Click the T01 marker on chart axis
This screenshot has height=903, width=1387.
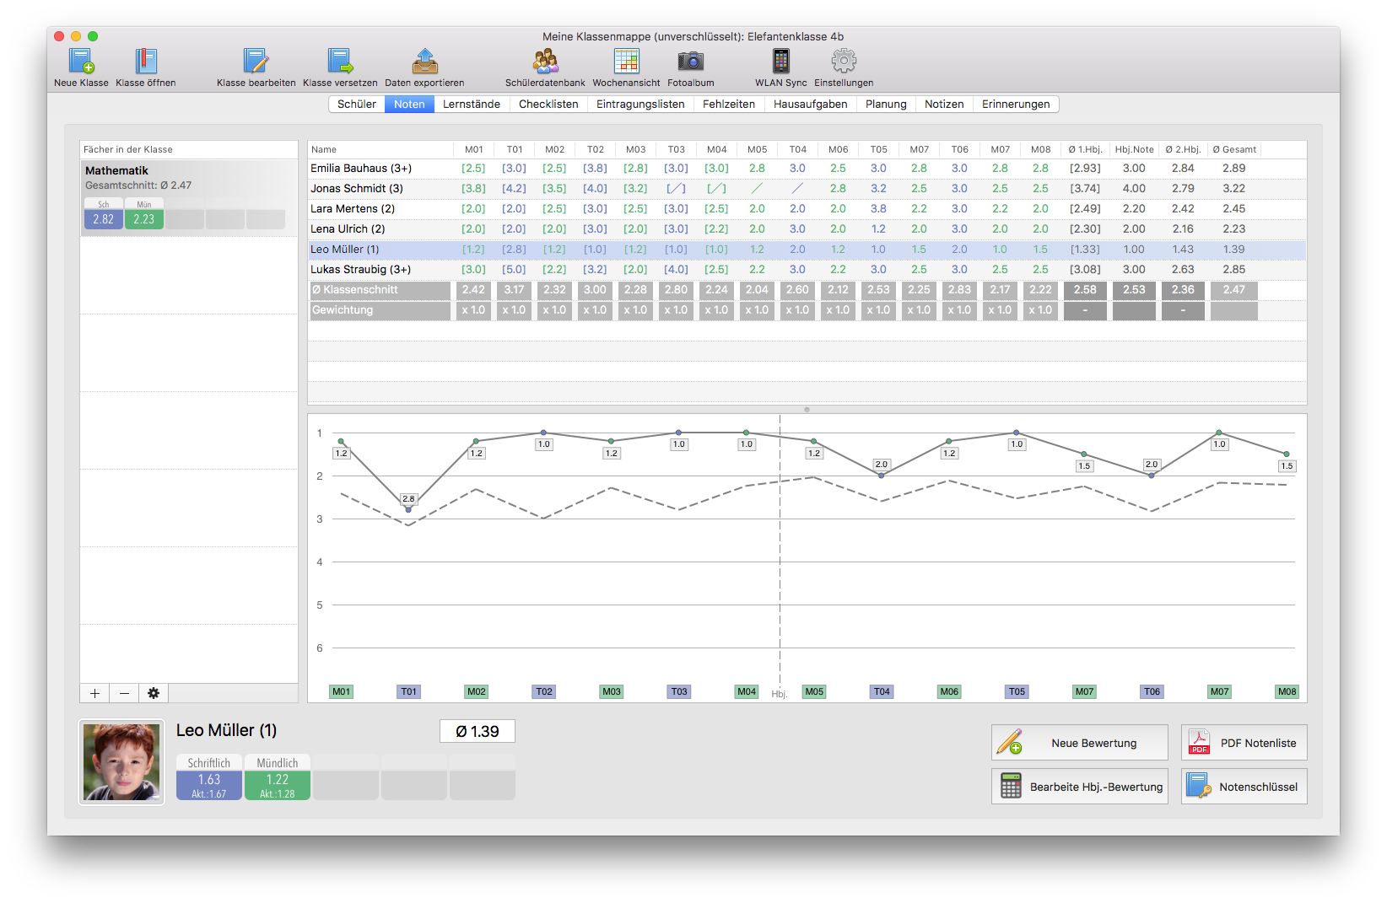click(408, 691)
